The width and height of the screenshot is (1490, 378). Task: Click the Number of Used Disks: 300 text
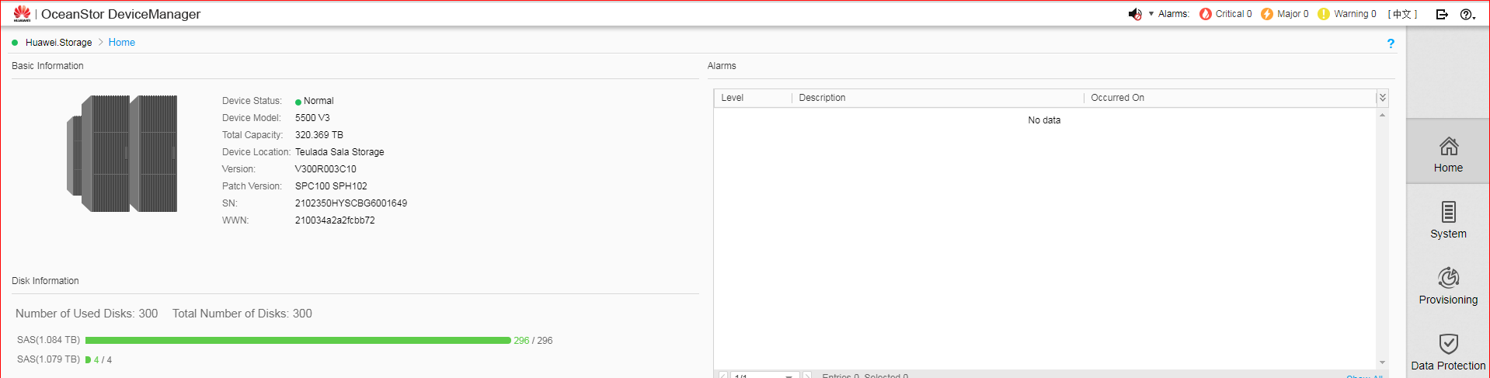click(86, 314)
